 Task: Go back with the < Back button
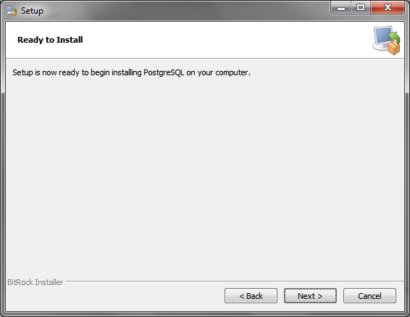click(x=251, y=296)
